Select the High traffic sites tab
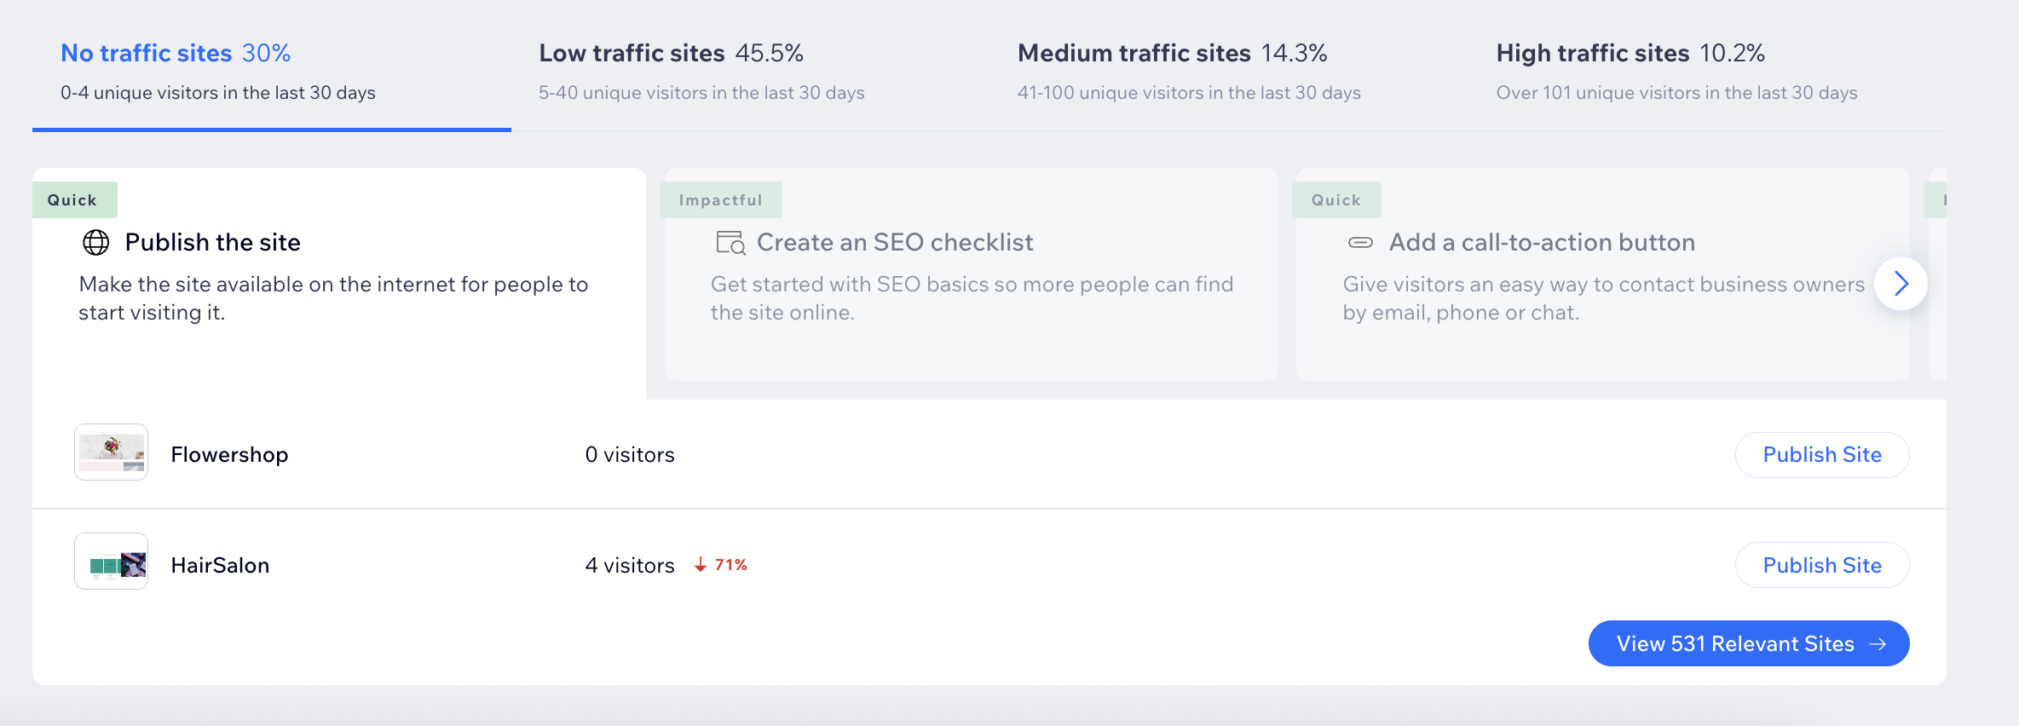 (1676, 71)
